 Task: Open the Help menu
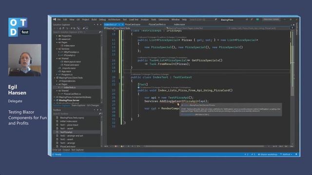184,19
